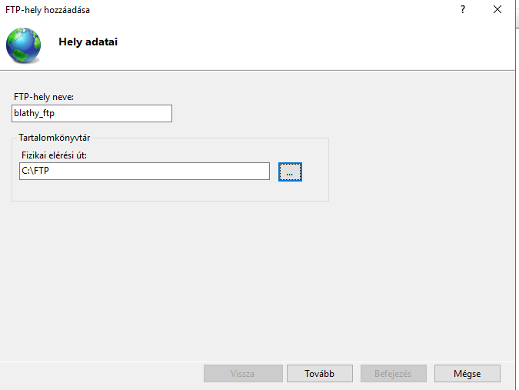Open help with the question mark button
The height and width of the screenshot is (390, 519).
click(x=463, y=10)
